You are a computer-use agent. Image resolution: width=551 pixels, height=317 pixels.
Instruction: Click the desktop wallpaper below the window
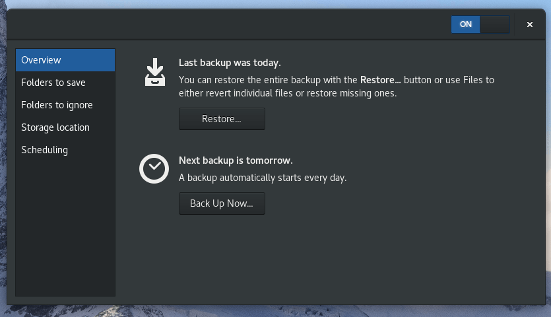pyautogui.click(x=277, y=311)
